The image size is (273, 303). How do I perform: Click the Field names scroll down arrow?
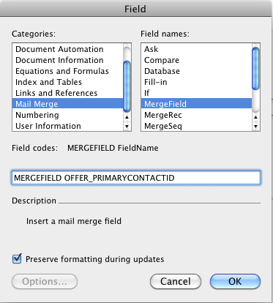tap(255, 127)
